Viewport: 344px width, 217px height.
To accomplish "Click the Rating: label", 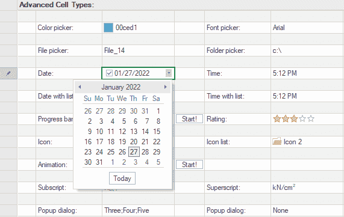I will pos(217,119).
